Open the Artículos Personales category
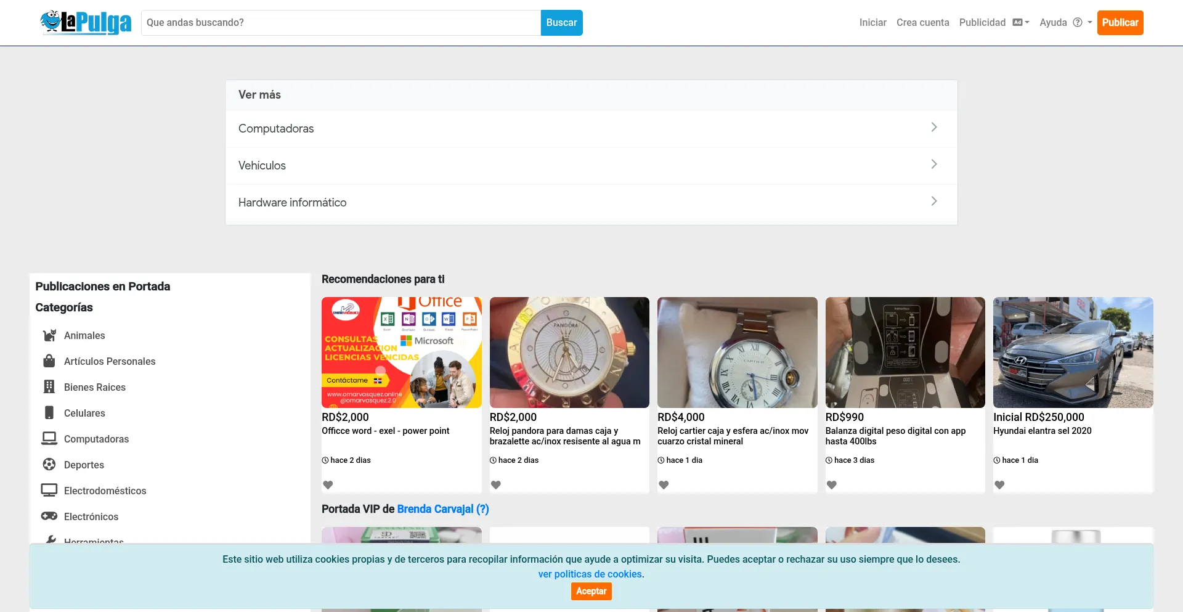1183x612 pixels. click(x=110, y=361)
